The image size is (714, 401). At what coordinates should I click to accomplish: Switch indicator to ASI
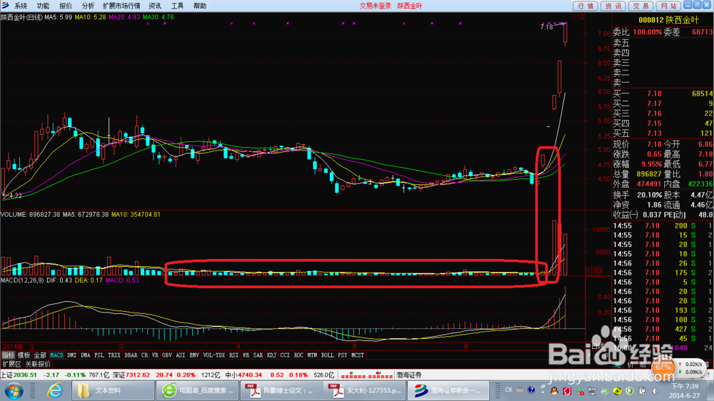[x=181, y=355]
